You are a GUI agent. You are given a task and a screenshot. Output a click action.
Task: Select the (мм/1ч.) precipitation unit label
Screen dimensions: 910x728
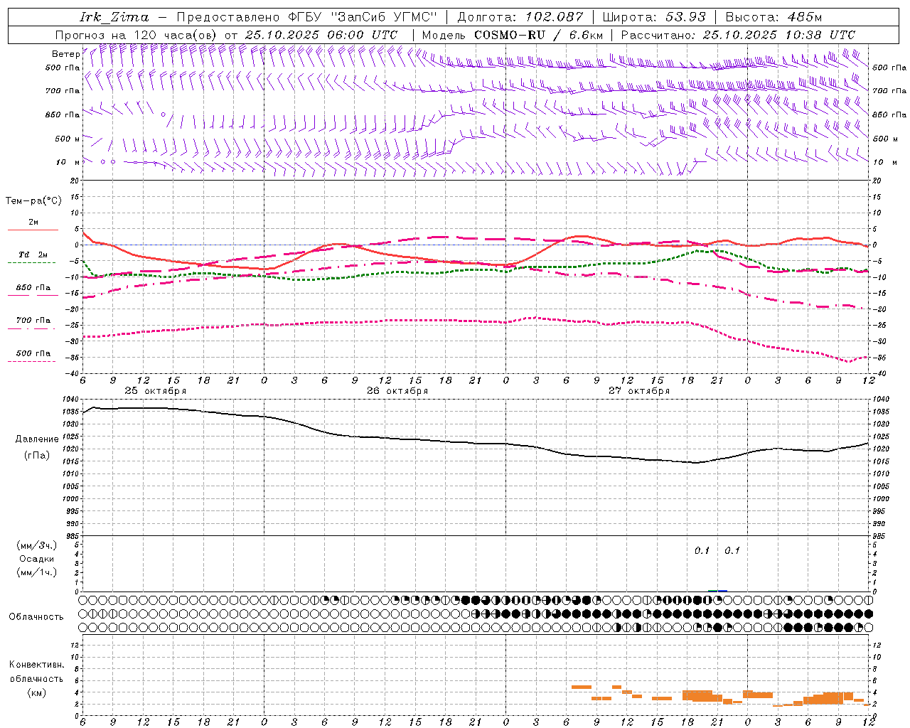coord(37,572)
